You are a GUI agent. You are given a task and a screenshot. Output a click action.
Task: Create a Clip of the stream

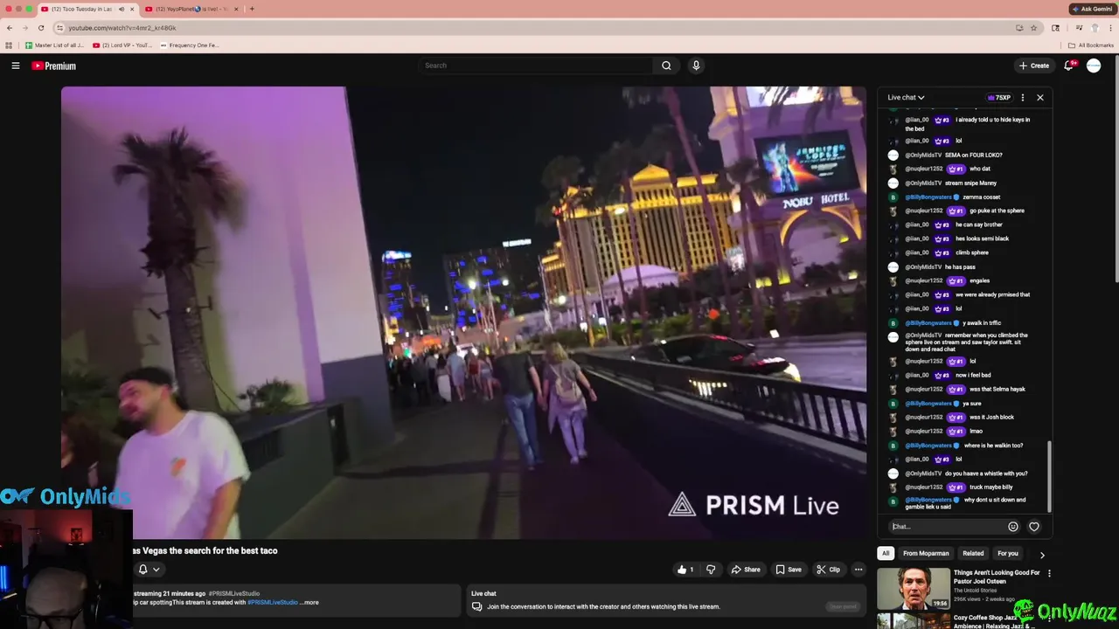[x=829, y=570]
